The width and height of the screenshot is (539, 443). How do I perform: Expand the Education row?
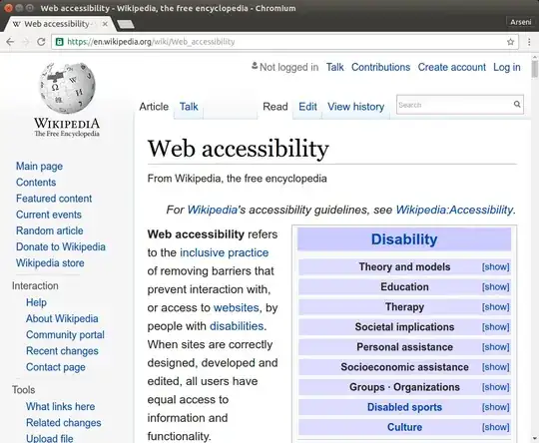click(x=495, y=287)
